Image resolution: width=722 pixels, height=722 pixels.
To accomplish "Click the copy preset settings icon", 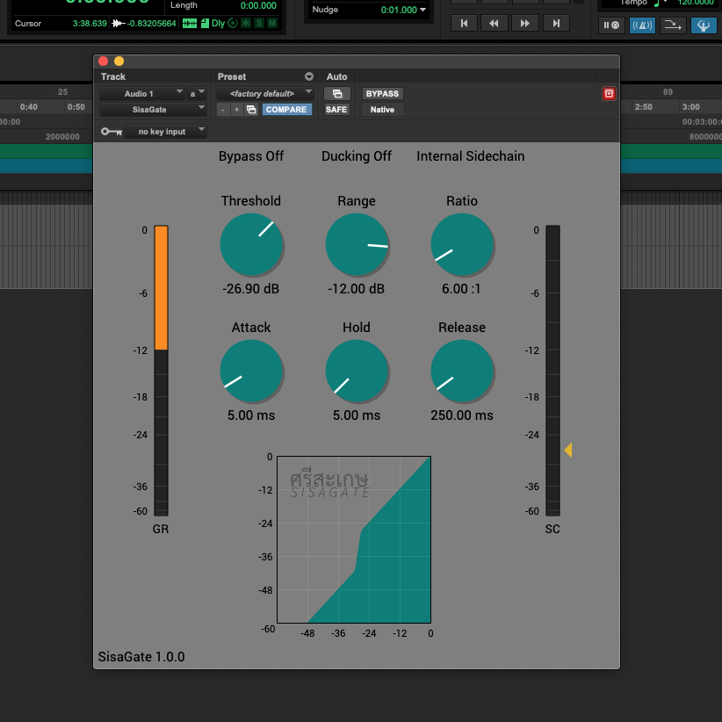I will pyautogui.click(x=251, y=110).
